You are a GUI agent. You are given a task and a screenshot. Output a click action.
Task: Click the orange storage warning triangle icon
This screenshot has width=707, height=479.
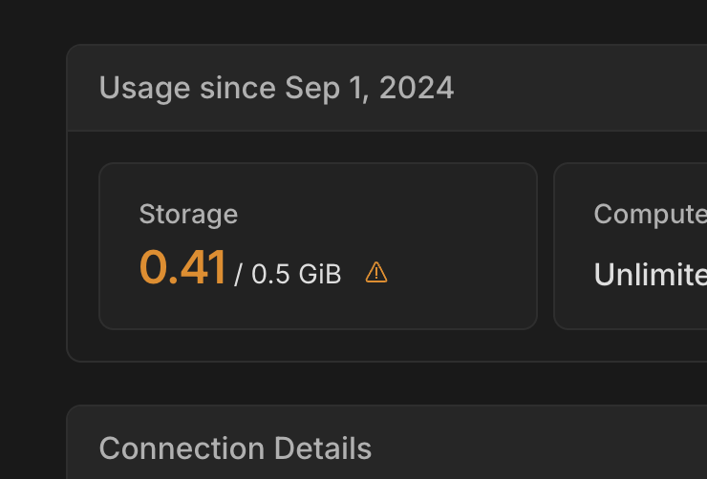376,273
